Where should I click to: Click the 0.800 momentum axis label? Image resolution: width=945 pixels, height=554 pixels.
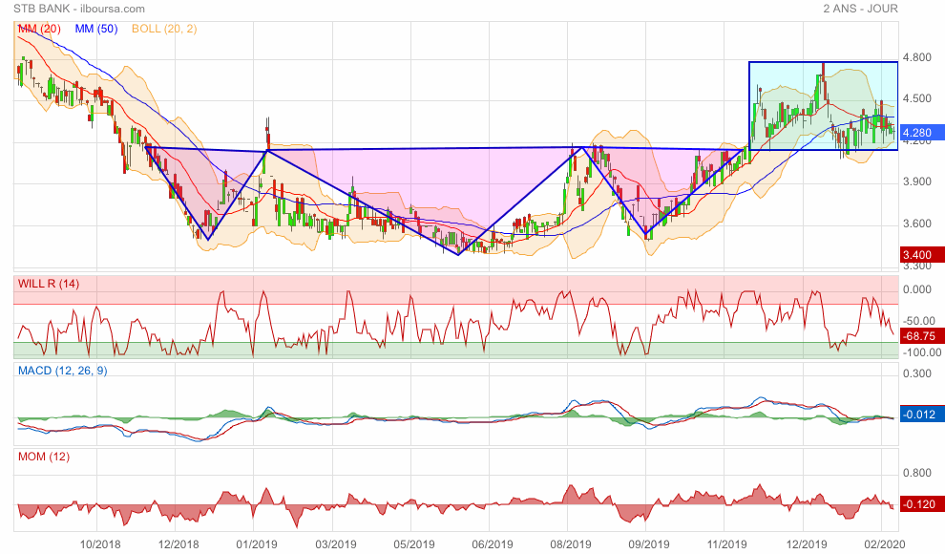pyautogui.click(x=917, y=473)
